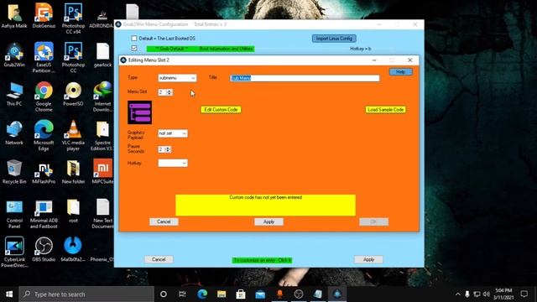Launch Minimal ADB and Fastboot
537x302 pixels.
pos(44,214)
